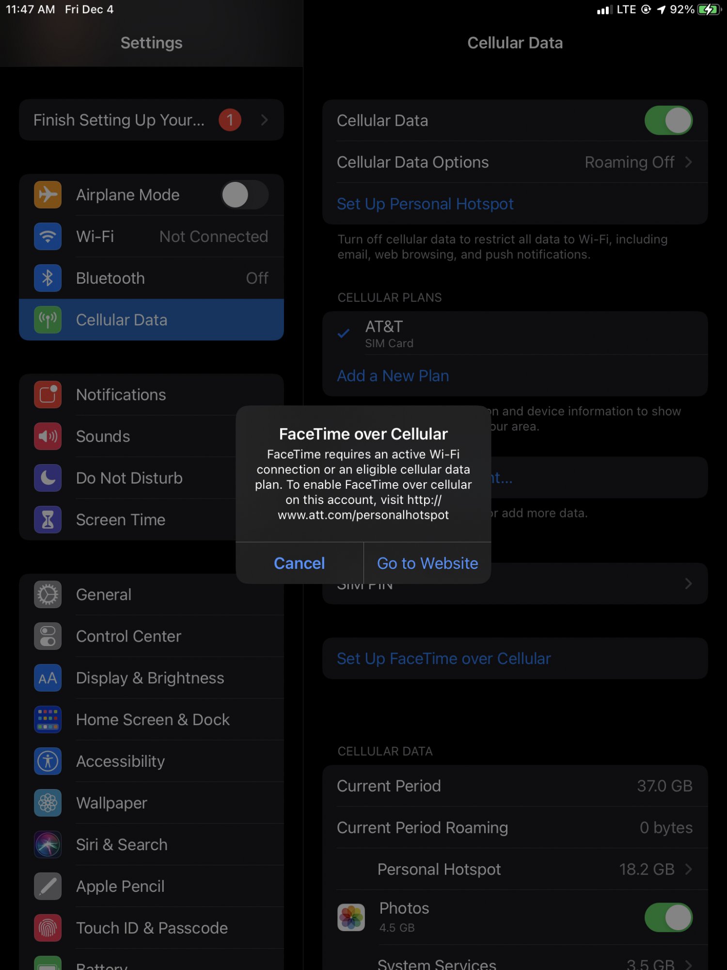Viewport: 727px width, 970px height.
Task: Tap the General gear icon
Action: point(47,594)
